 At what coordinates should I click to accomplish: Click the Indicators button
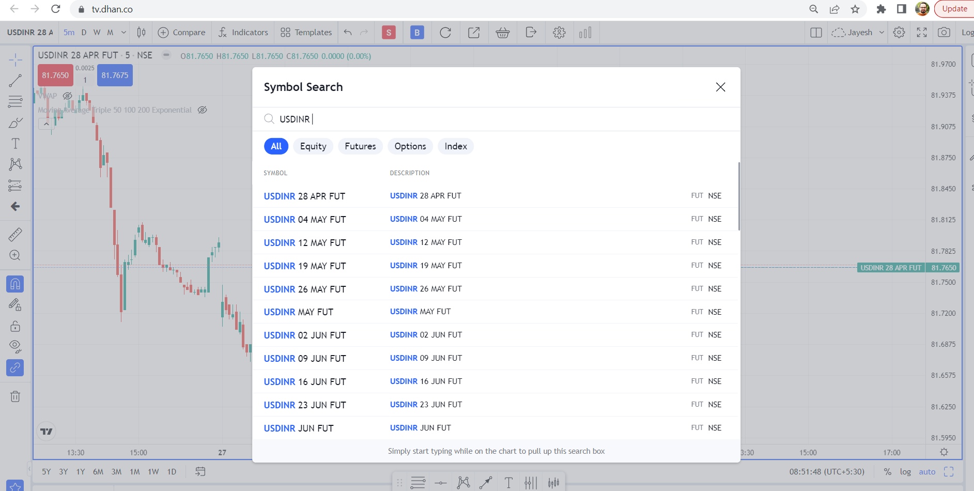click(x=243, y=33)
